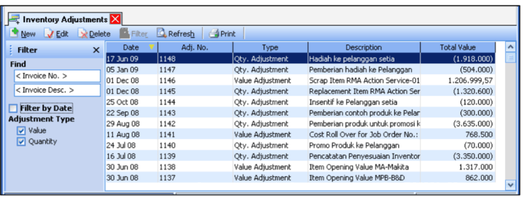Select row with Adj. No. 1138
Viewport: 526px width, 201px height.
[x=300, y=167]
